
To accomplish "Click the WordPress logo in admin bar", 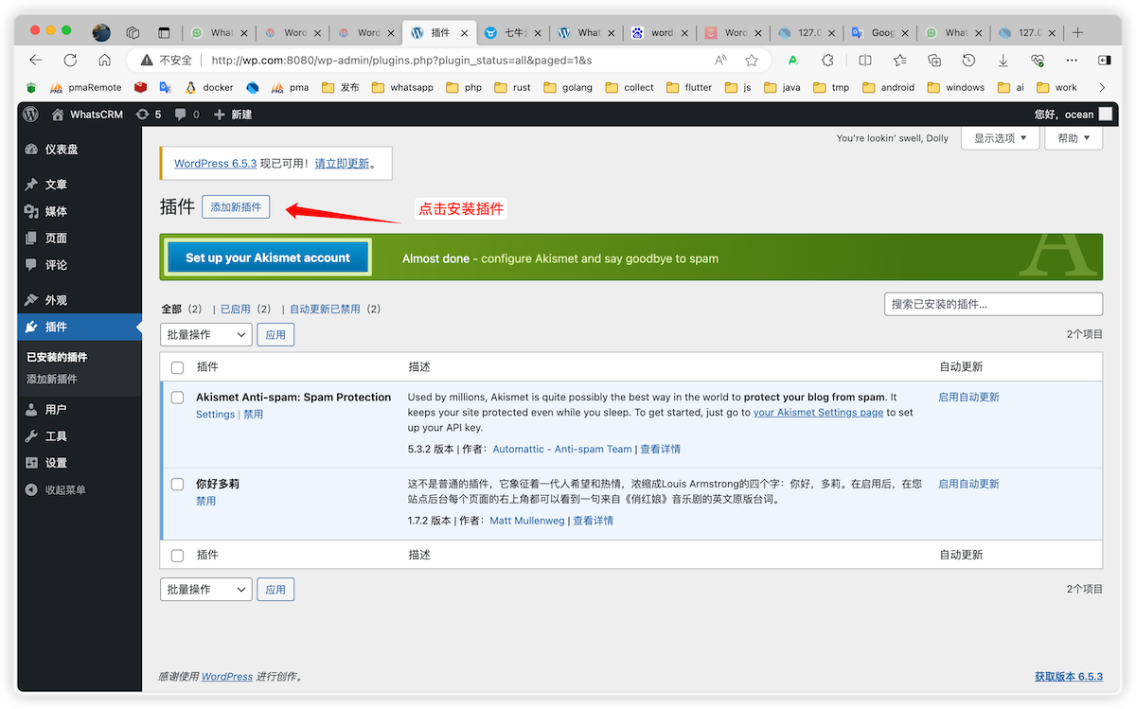I will pos(31,115).
